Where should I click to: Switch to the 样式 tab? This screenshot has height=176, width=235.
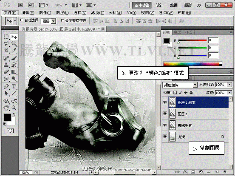click(189, 32)
